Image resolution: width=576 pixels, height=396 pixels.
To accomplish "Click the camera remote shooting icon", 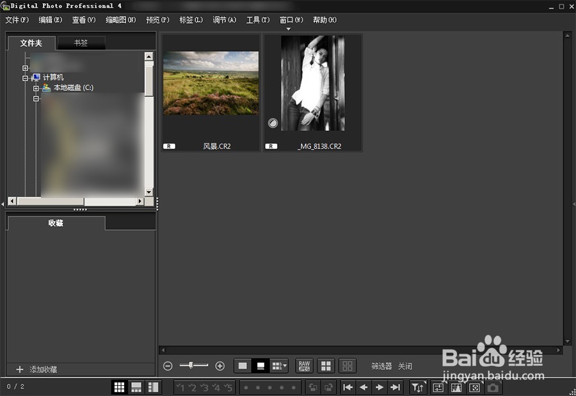I will click(x=493, y=387).
